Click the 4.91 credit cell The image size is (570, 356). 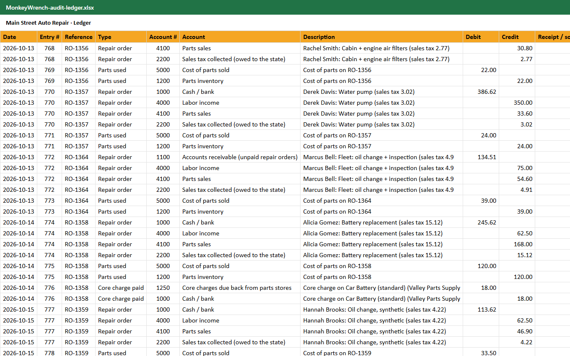(x=517, y=190)
